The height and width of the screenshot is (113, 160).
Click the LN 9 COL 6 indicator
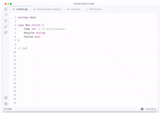[151, 109]
